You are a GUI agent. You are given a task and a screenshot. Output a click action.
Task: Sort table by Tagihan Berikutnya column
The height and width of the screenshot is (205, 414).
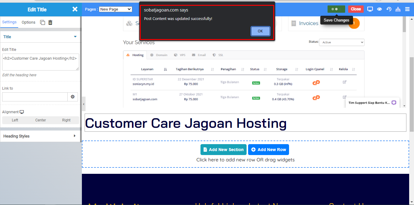pos(212,69)
